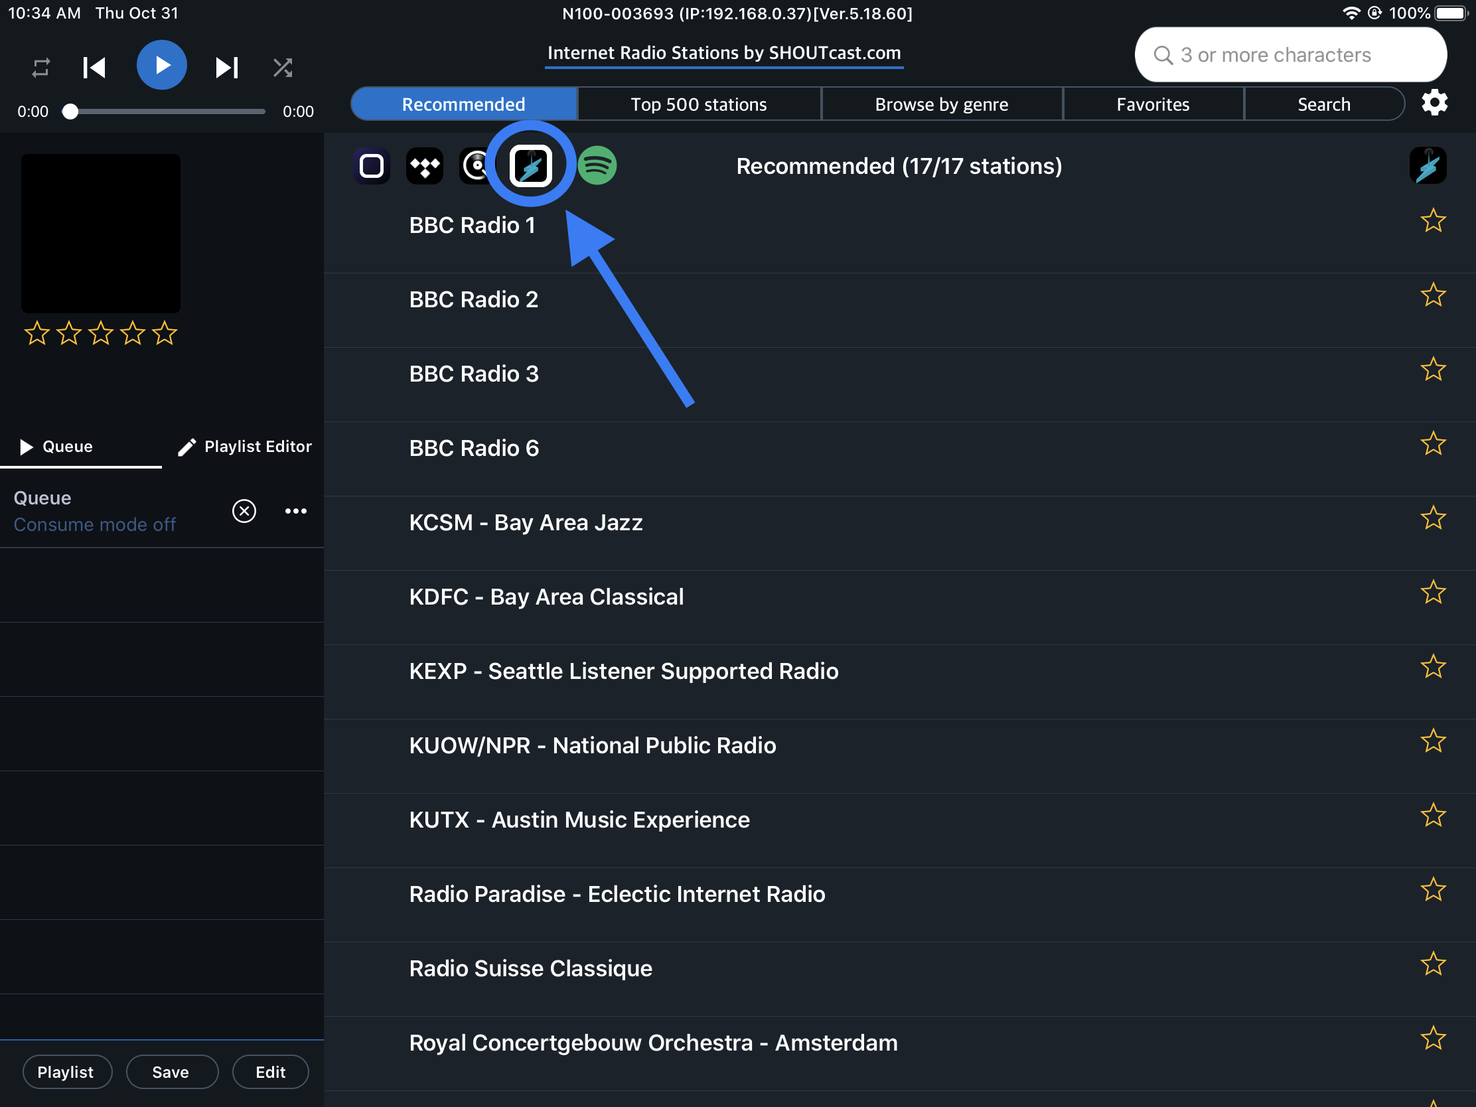Set five-star rating under album art
The image size is (1476, 1107).
point(165,333)
